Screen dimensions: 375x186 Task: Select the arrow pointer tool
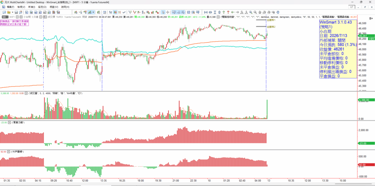(163, 12)
